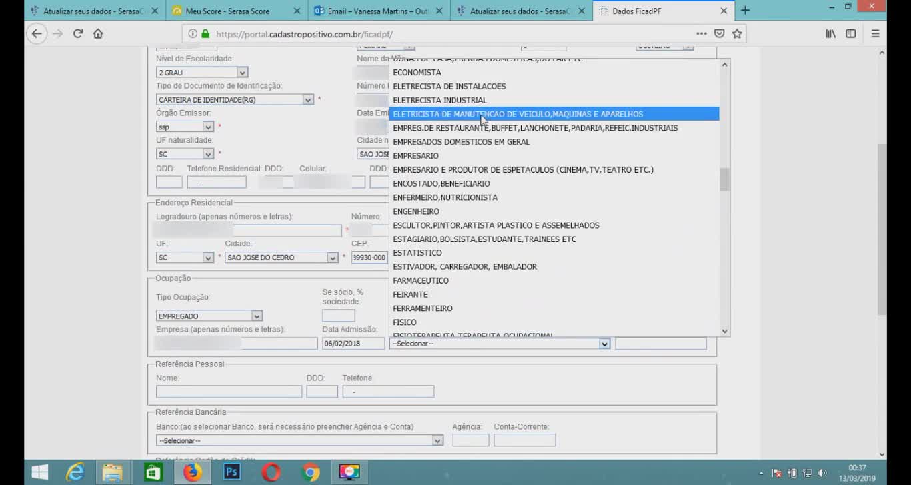
Task: Close the Meu Score tab
Action: [x=297, y=11]
